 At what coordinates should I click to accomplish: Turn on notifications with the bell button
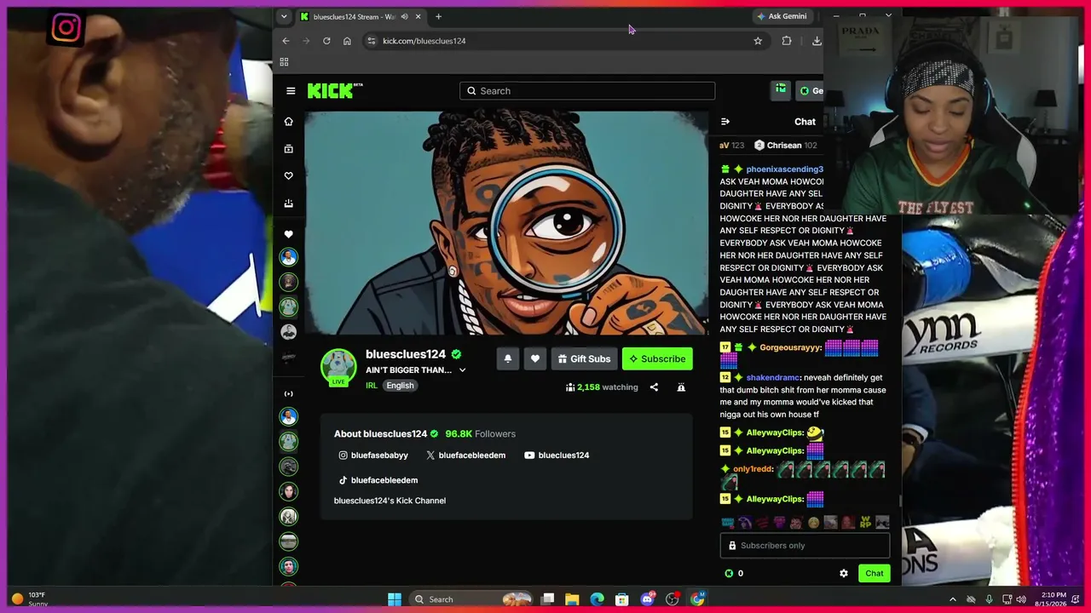click(x=507, y=359)
